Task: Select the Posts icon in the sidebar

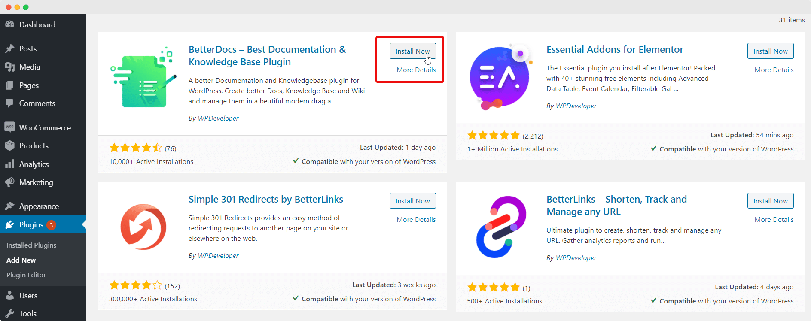Action: [9, 48]
